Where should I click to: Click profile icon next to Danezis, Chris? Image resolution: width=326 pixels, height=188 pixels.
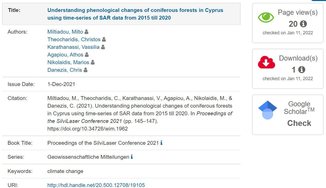[x=85, y=70]
